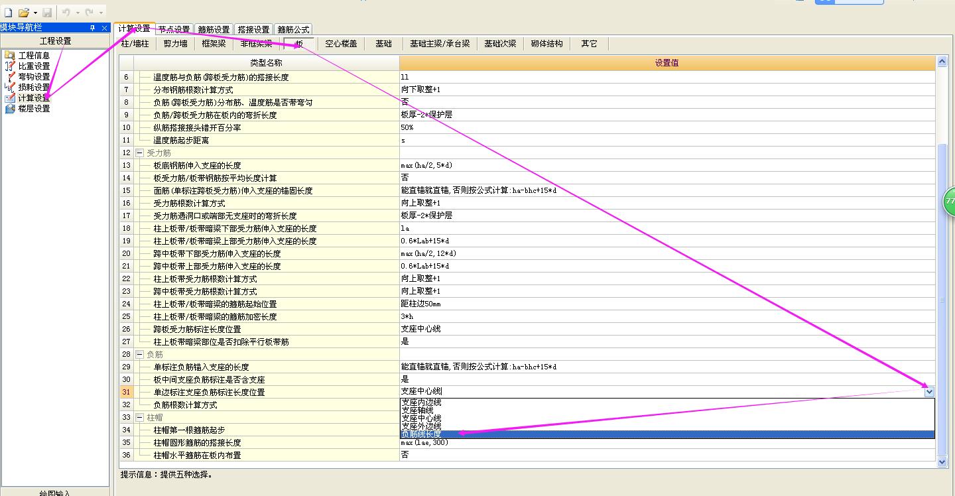This screenshot has height=496, width=955.
Task: Select the 空心楼盖 sub-tab
Action: pyautogui.click(x=341, y=44)
